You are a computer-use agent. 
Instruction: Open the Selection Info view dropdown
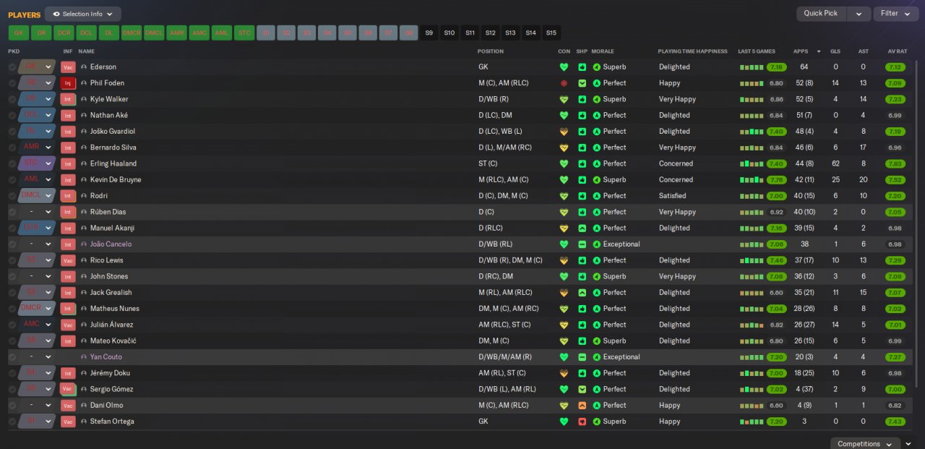click(x=82, y=14)
